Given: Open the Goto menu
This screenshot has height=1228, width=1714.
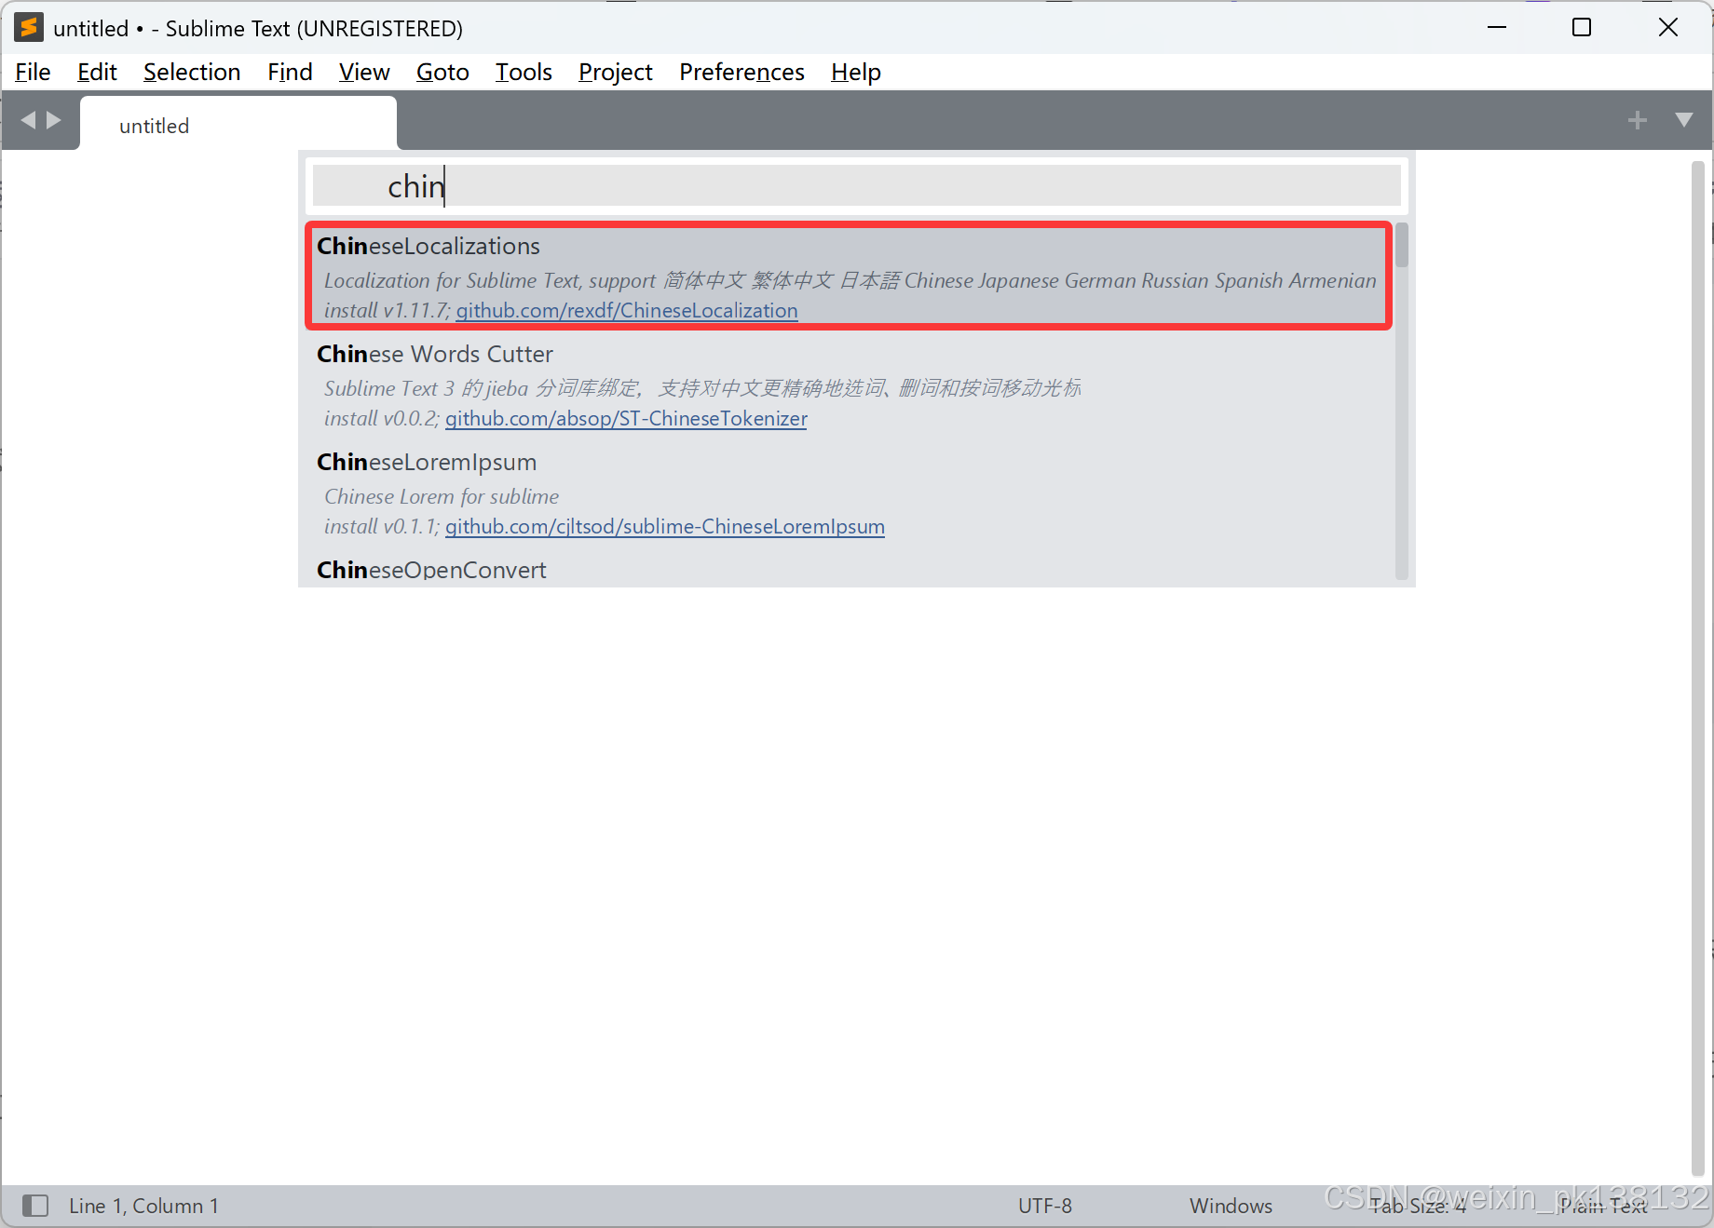Looking at the screenshot, I should click(x=442, y=73).
